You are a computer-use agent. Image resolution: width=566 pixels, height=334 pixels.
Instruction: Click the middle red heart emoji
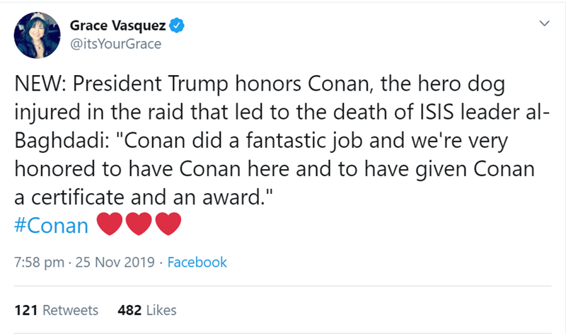[x=138, y=226]
